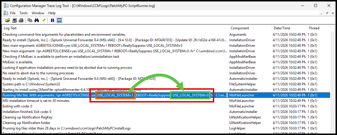Select 'Installation finished. Exit code: 0' row

(166, 112)
